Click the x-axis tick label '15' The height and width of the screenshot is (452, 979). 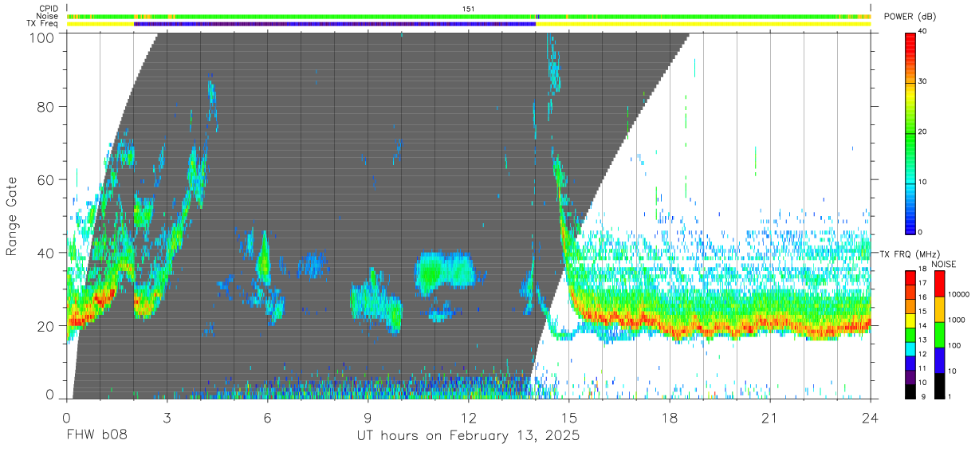[x=569, y=417]
